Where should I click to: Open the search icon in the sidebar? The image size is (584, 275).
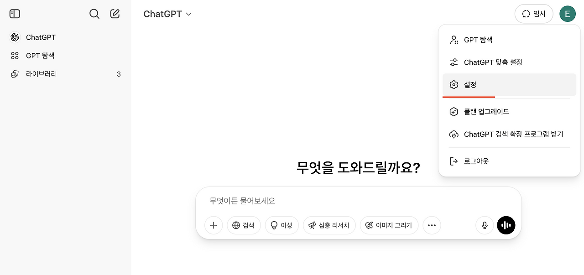tap(94, 14)
